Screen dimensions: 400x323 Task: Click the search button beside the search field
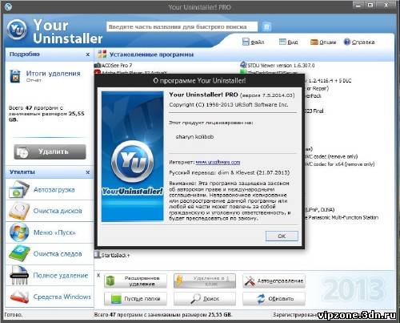266,26
